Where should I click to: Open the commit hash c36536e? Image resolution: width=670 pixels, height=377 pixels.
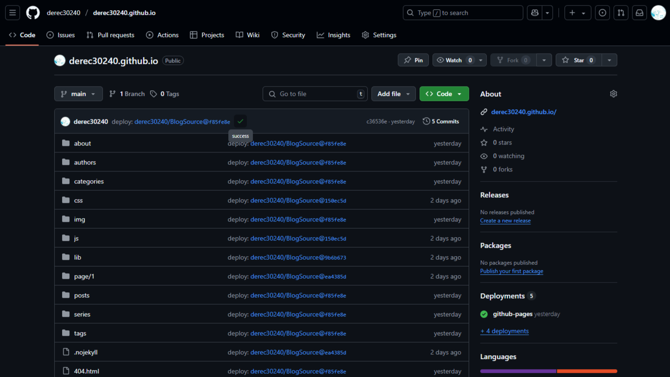[x=376, y=122]
